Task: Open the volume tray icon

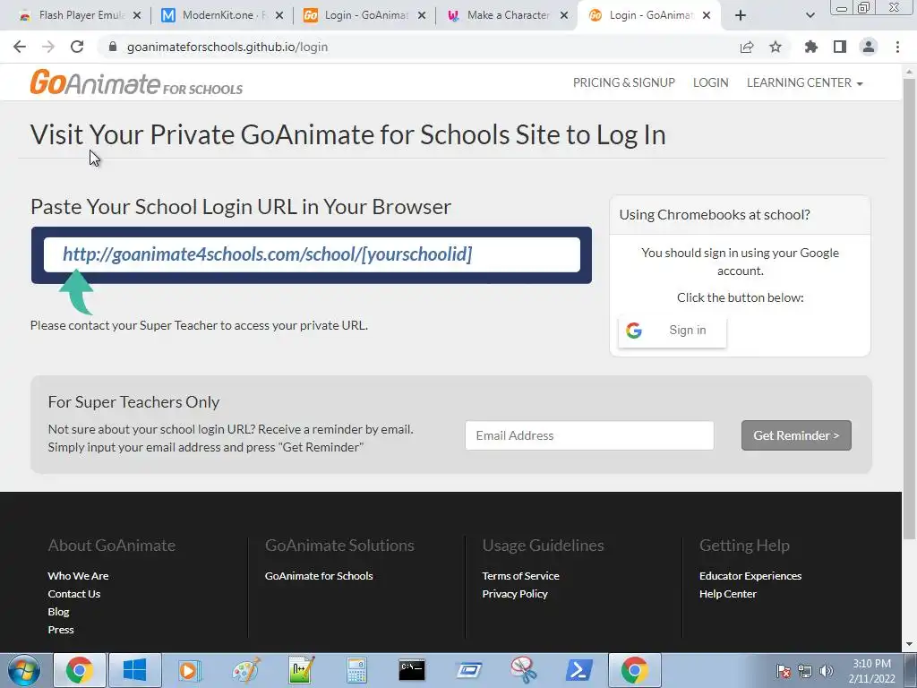Action: tap(826, 671)
